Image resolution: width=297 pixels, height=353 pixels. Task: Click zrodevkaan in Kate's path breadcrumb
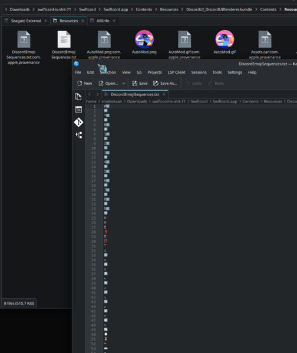pyautogui.click(x=112, y=101)
